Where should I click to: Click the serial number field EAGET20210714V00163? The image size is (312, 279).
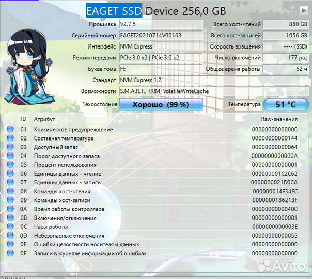coord(161,35)
